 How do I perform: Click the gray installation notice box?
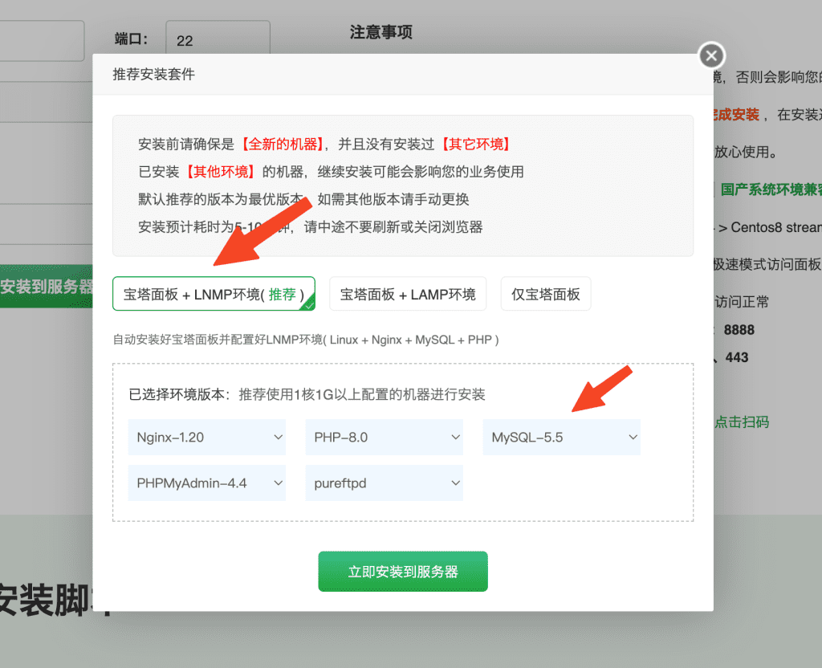point(402,185)
